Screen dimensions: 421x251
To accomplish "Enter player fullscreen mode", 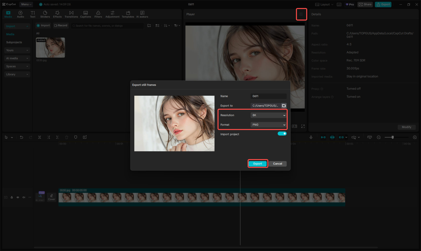I will [303, 126].
